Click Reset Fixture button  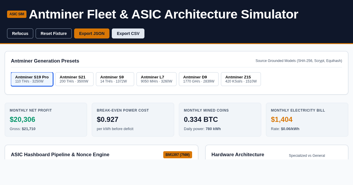click(54, 33)
